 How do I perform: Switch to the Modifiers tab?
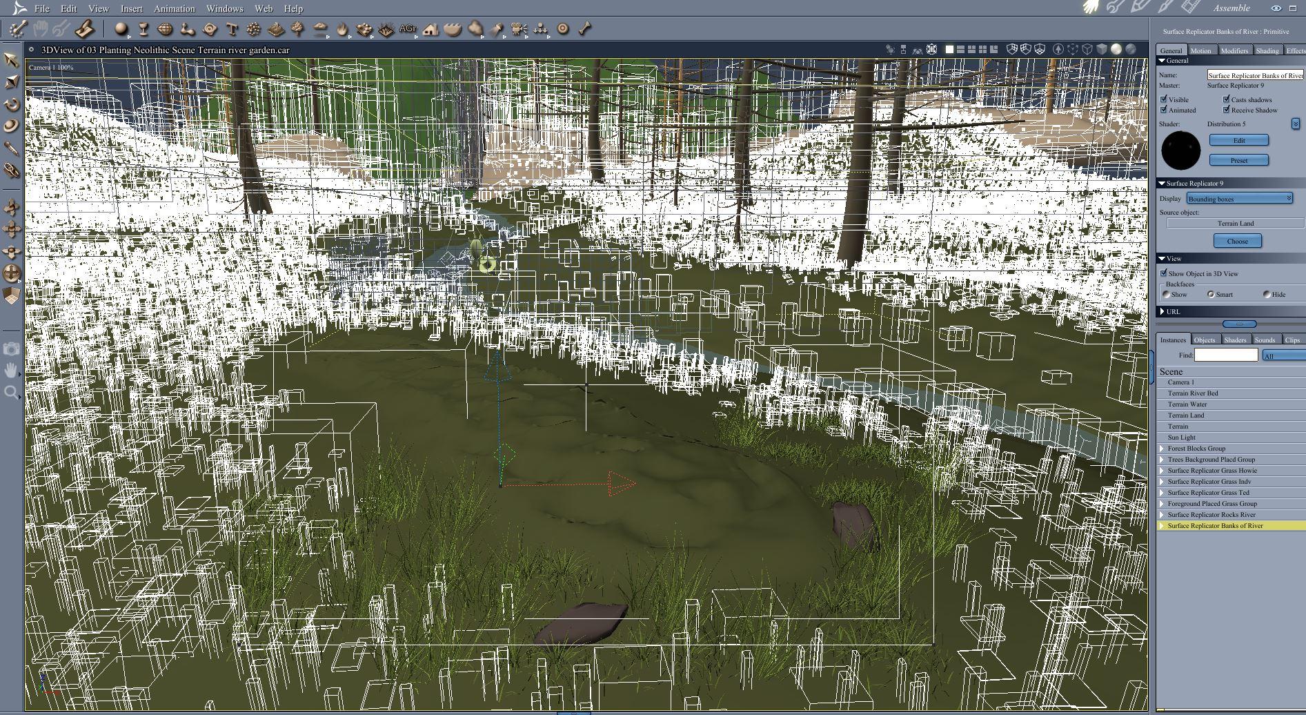[1234, 50]
